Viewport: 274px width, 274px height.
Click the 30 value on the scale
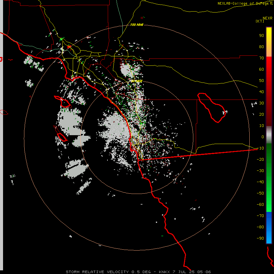[262, 103]
